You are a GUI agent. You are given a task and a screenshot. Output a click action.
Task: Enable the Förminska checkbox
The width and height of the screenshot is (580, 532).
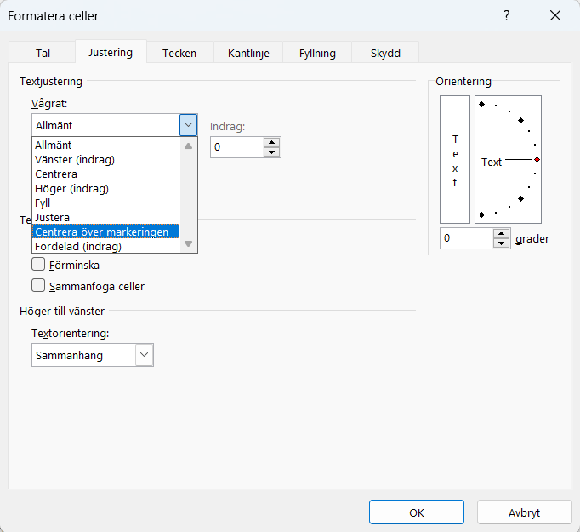38,265
